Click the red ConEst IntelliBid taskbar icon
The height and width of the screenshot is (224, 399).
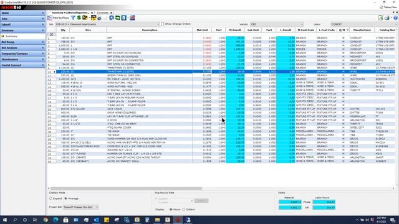(x=178, y=220)
